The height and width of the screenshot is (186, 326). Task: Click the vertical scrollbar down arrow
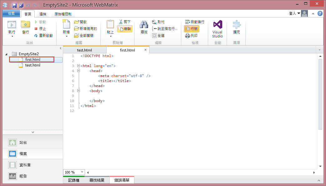[x=320, y=166]
